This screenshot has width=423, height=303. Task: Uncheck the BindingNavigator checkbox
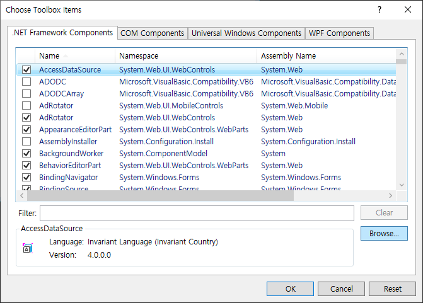26,178
